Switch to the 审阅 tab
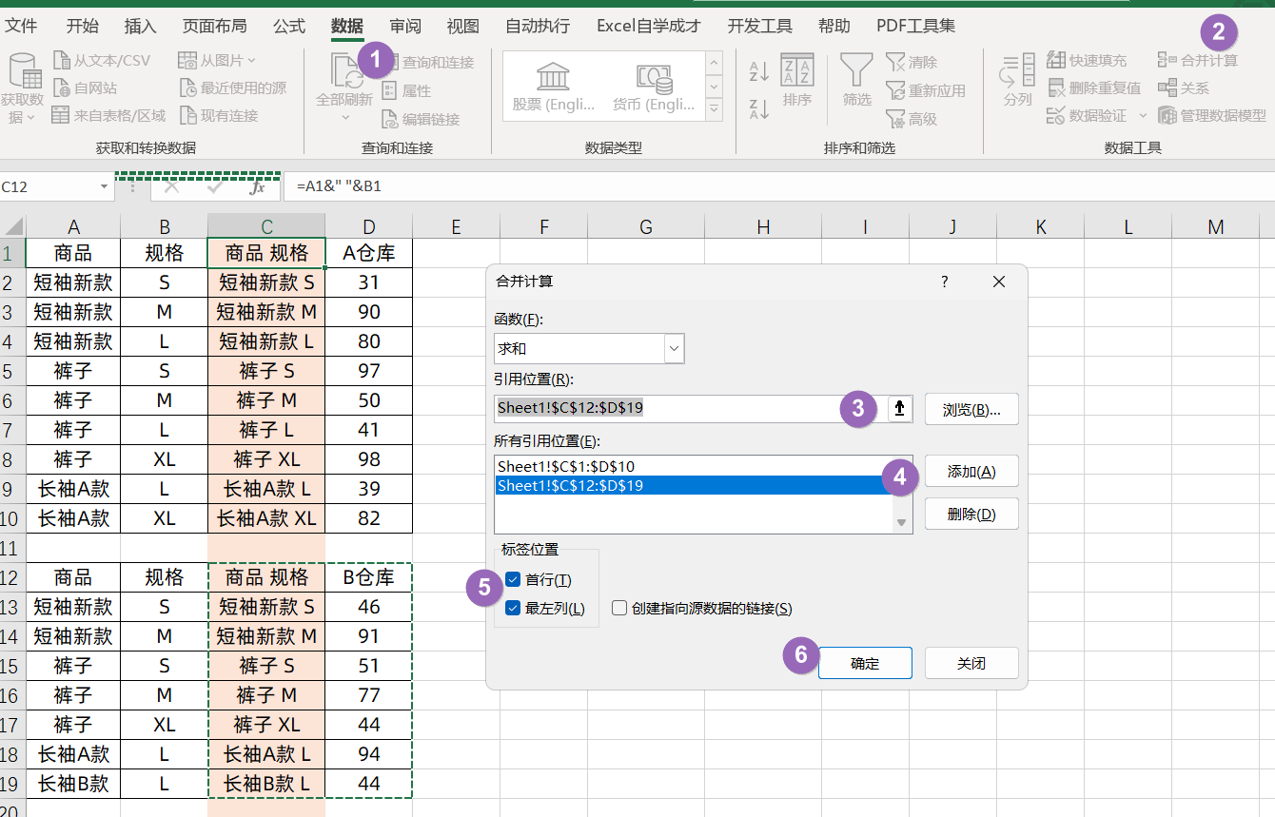This screenshot has height=817, width=1275. click(x=405, y=26)
